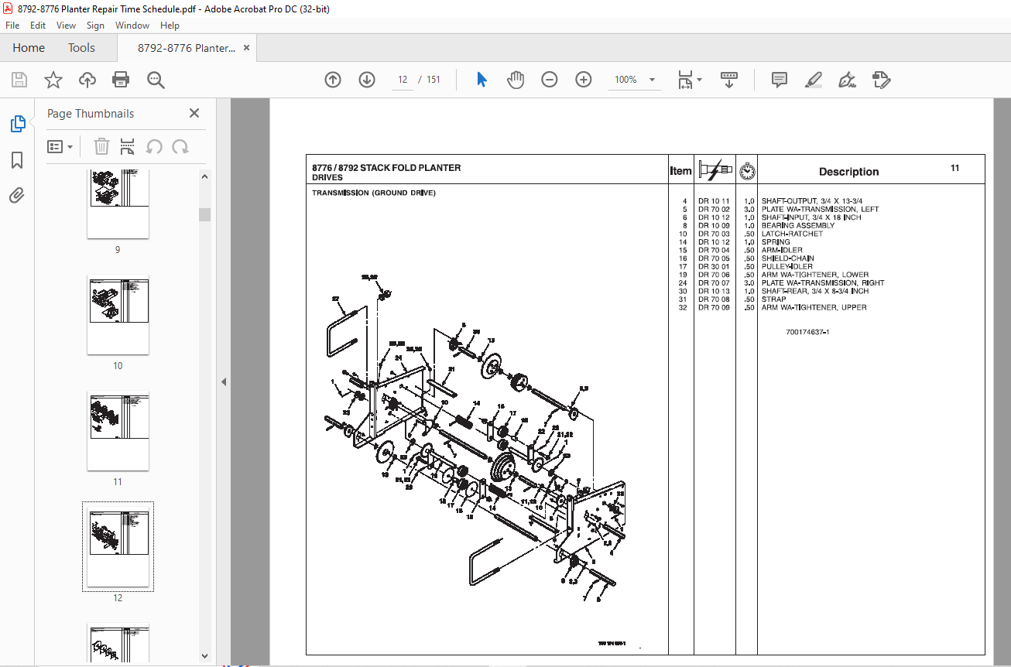Open Page Thumbnails panel icon
1011x667 pixels.
pos(17,123)
